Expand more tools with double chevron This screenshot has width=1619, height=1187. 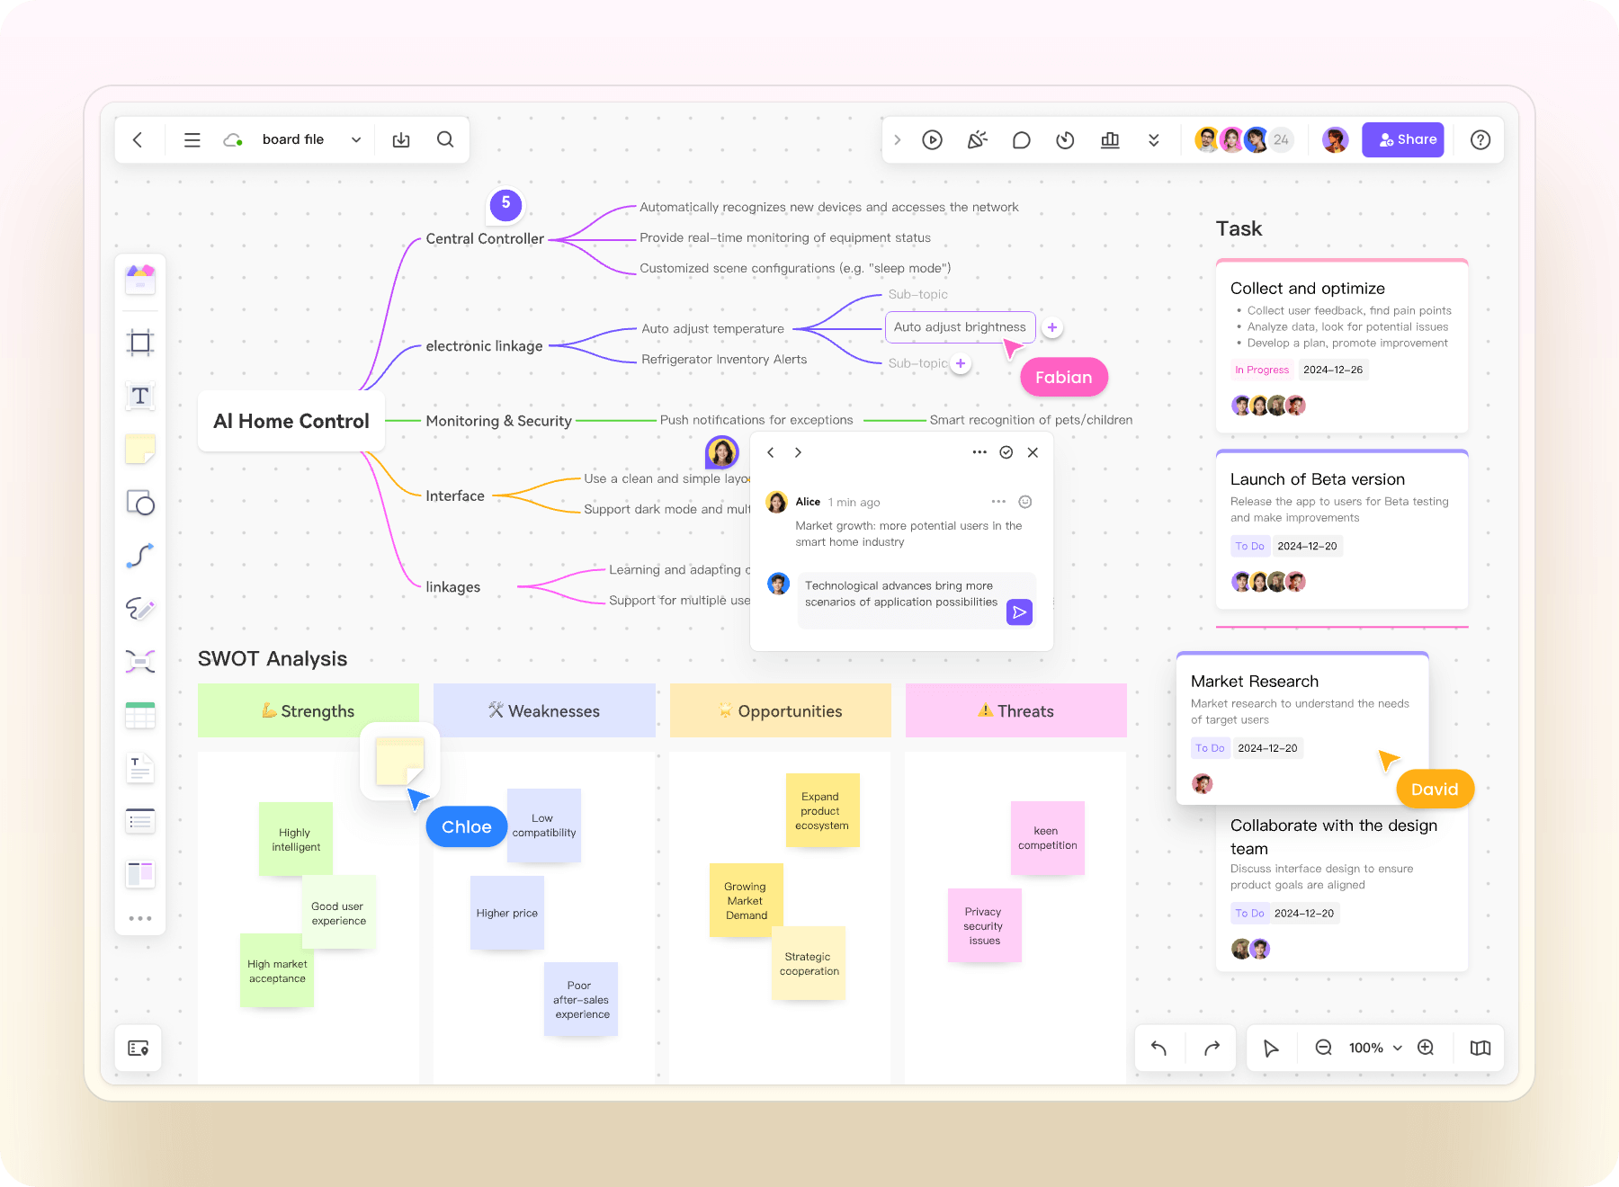point(1153,140)
